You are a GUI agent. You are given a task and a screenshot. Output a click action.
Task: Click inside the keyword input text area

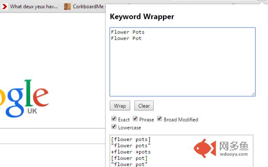pos(183,62)
